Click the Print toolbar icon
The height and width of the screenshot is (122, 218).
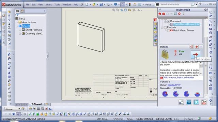(x=108, y=4)
